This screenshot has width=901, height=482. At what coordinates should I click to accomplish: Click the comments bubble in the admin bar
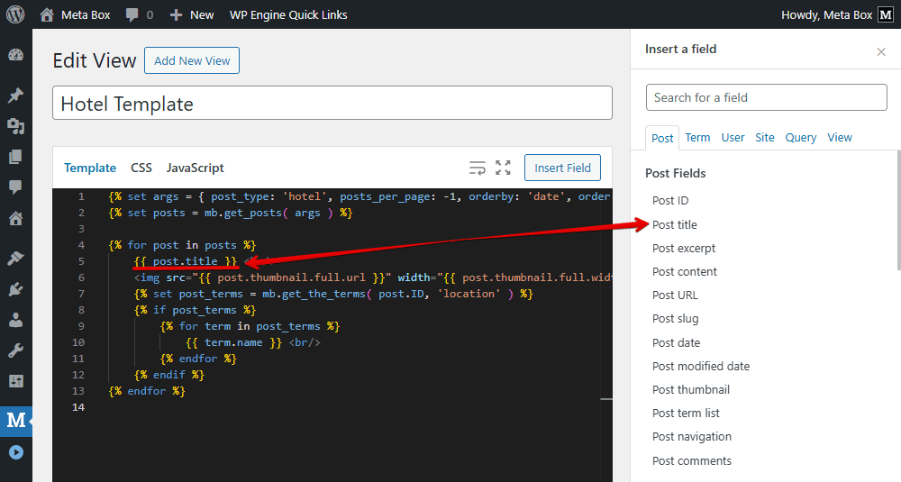139,14
